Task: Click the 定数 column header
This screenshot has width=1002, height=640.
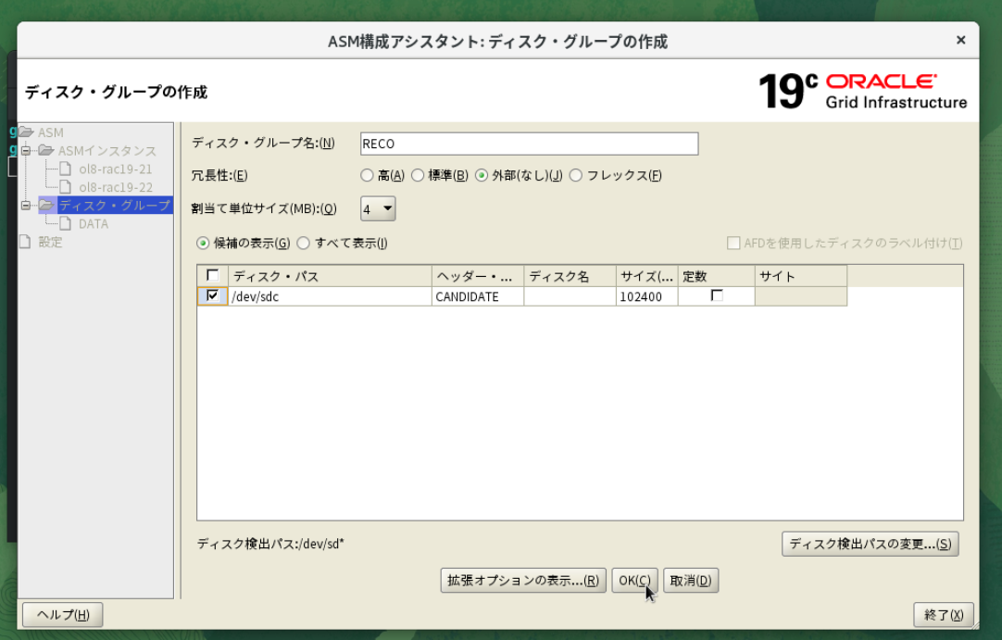Action: point(716,276)
